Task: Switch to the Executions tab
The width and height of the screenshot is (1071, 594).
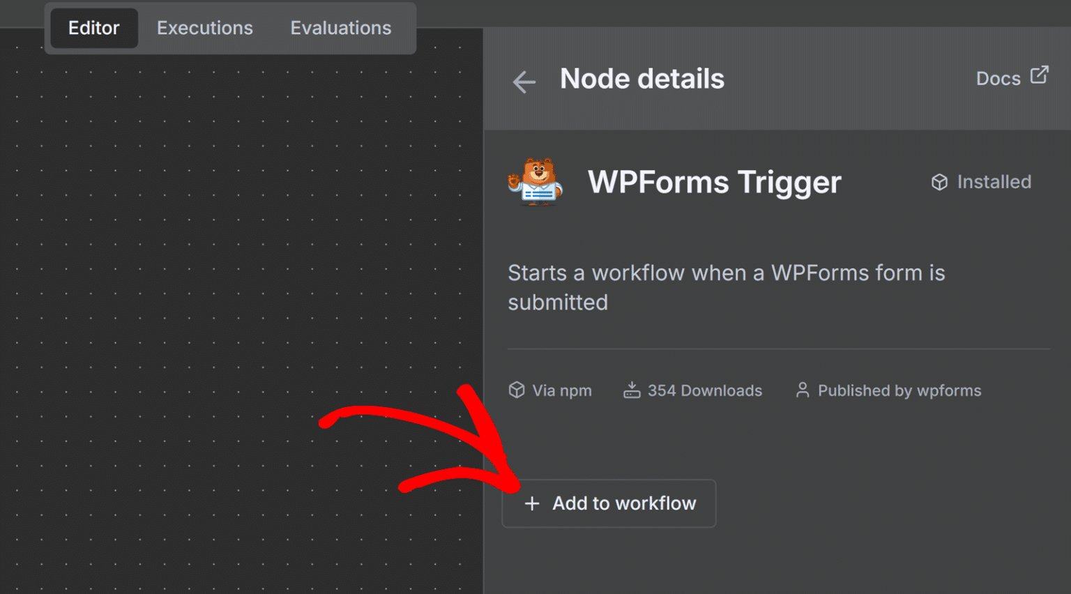Action: coord(204,28)
